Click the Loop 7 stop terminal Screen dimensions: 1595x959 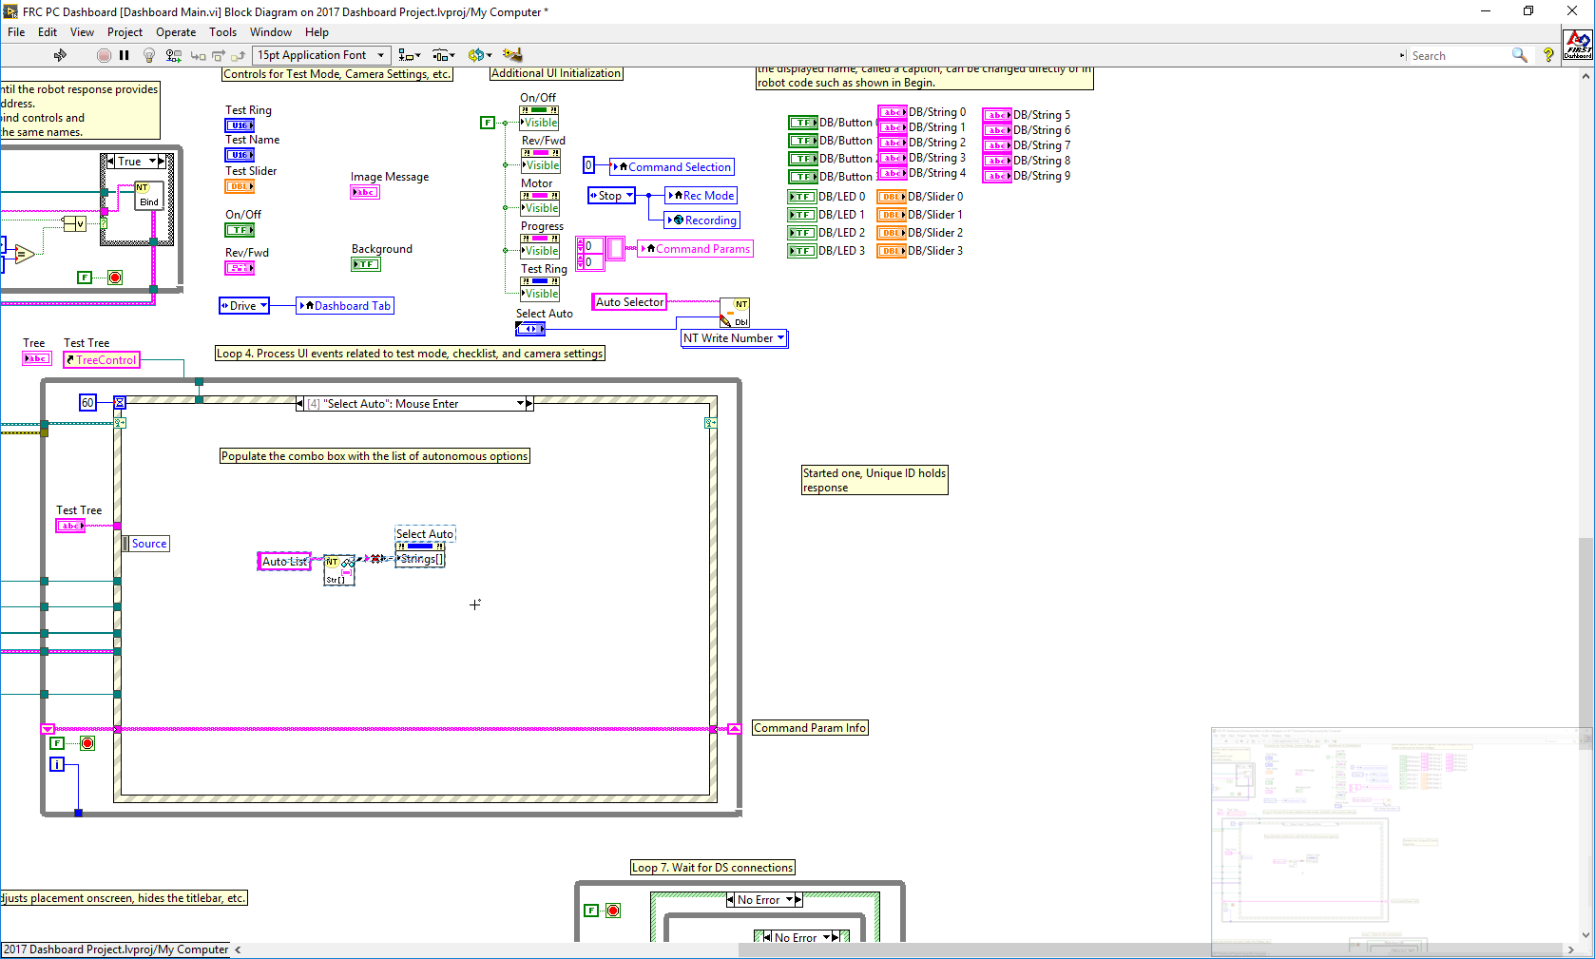click(x=613, y=911)
